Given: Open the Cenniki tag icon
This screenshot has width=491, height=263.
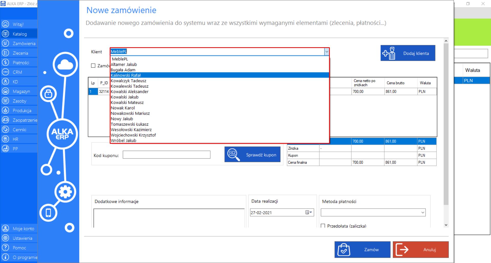Looking at the screenshot, I should point(5,129).
